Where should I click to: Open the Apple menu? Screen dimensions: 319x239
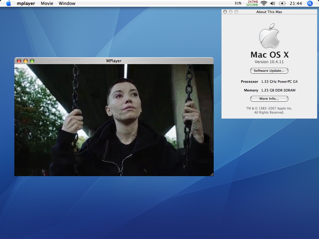pos(8,3)
